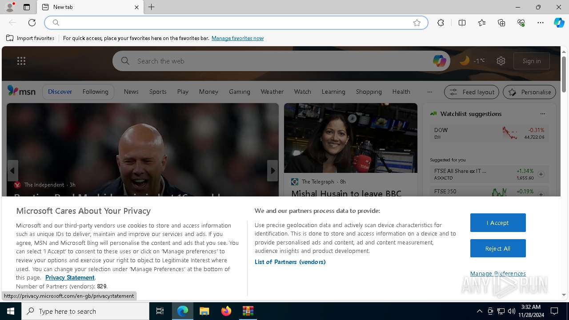Open the News section

[131, 92]
